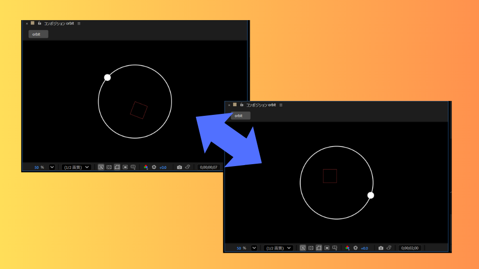Viewport: 479px width, 269px height.
Task: Open zoom level dropdown arrow in upper panel
Action: tap(52, 167)
